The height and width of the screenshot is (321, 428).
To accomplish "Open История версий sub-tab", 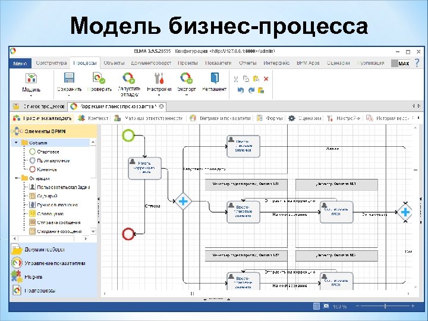I will click(x=388, y=118).
